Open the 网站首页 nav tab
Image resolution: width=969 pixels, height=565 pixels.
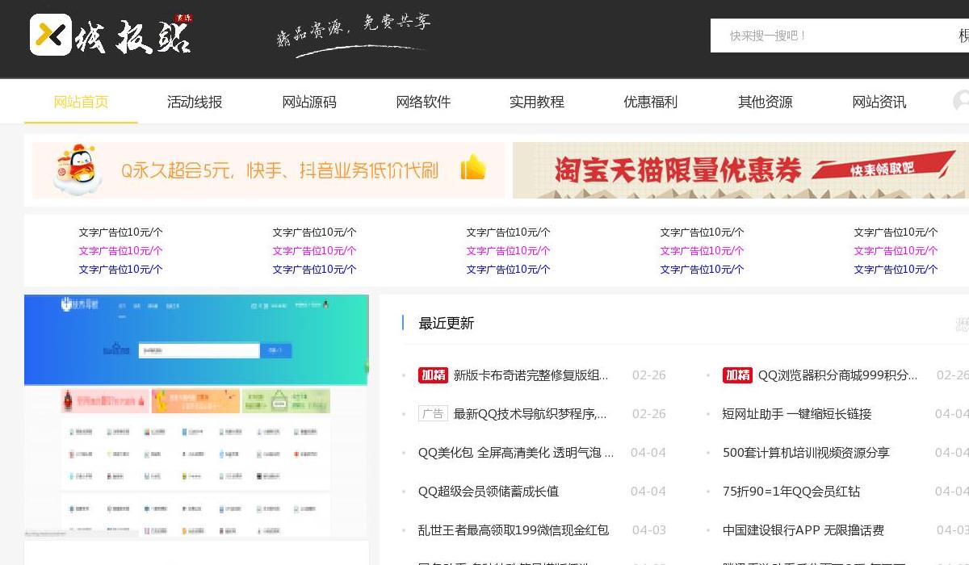[x=81, y=102]
